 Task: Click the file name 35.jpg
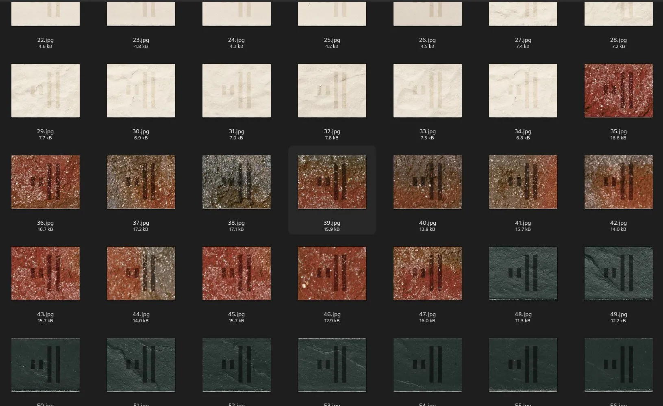click(x=619, y=131)
